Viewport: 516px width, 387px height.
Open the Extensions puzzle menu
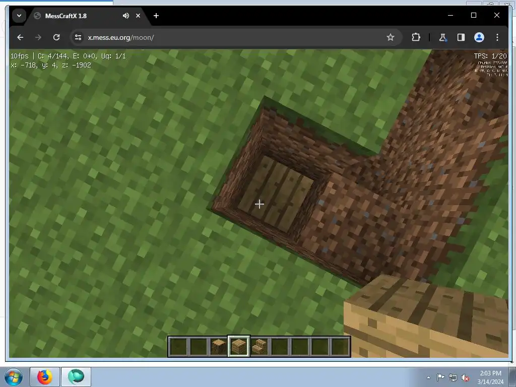pos(416,37)
